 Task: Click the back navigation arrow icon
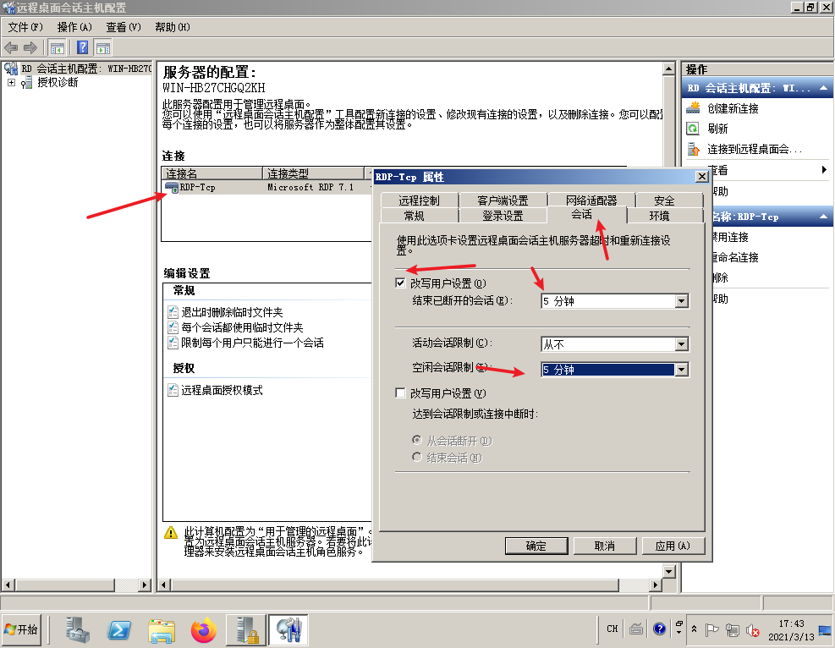[10, 47]
